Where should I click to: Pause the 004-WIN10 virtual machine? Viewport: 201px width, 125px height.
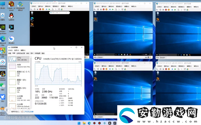point(110,69)
